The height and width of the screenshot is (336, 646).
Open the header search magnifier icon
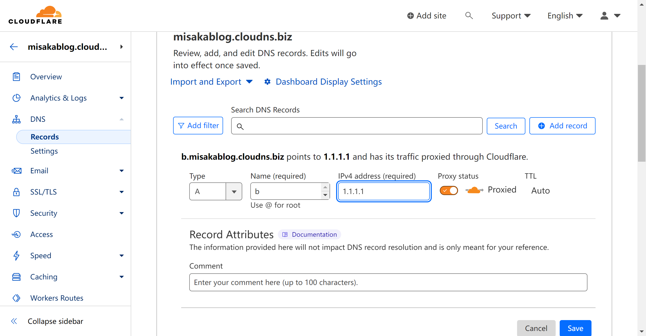pos(469,16)
